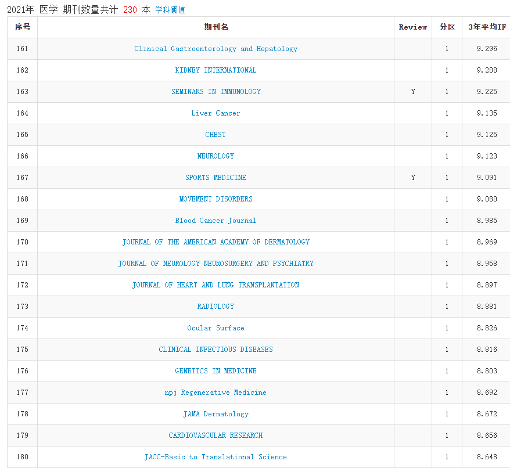Select the 9.135 impact factor value

487,113
